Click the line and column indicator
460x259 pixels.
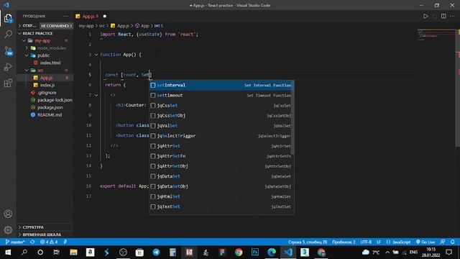pyautogui.click(x=308, y=242)
